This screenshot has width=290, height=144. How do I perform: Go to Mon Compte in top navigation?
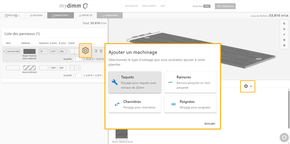point(149,6)
